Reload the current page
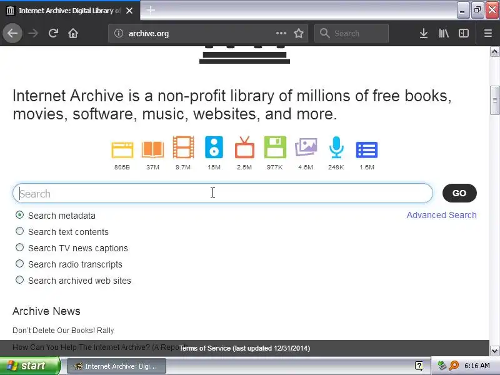Screen dimensions: 500x375 tap(53, 33)
